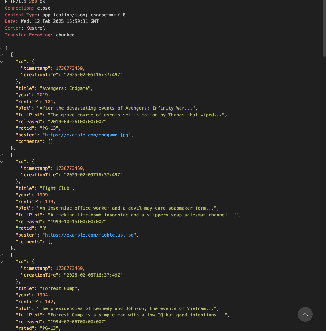This screenshot has height=331, width=326.
Task: Click the plot text "The presidencies of Kennedy and Johnson..."
Action: pos(127,308)
